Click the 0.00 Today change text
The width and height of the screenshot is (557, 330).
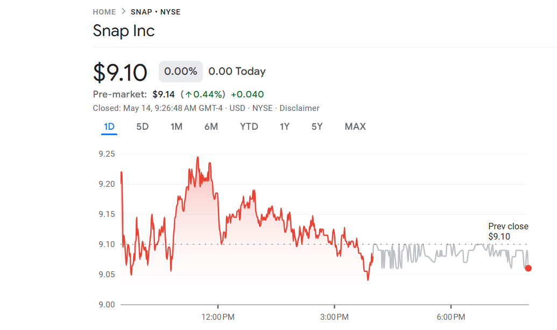point(237,72)
